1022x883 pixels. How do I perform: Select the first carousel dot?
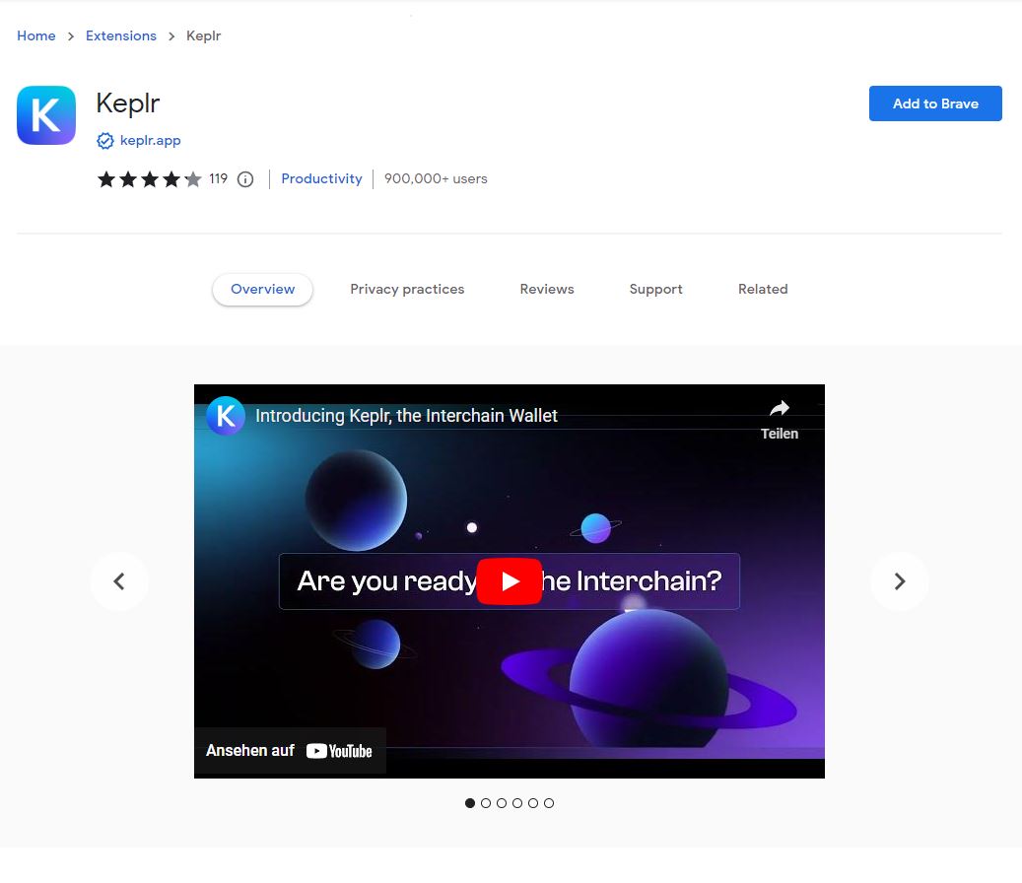[470, 803]
